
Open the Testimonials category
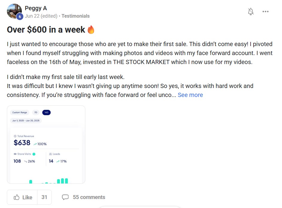[75, 16]
